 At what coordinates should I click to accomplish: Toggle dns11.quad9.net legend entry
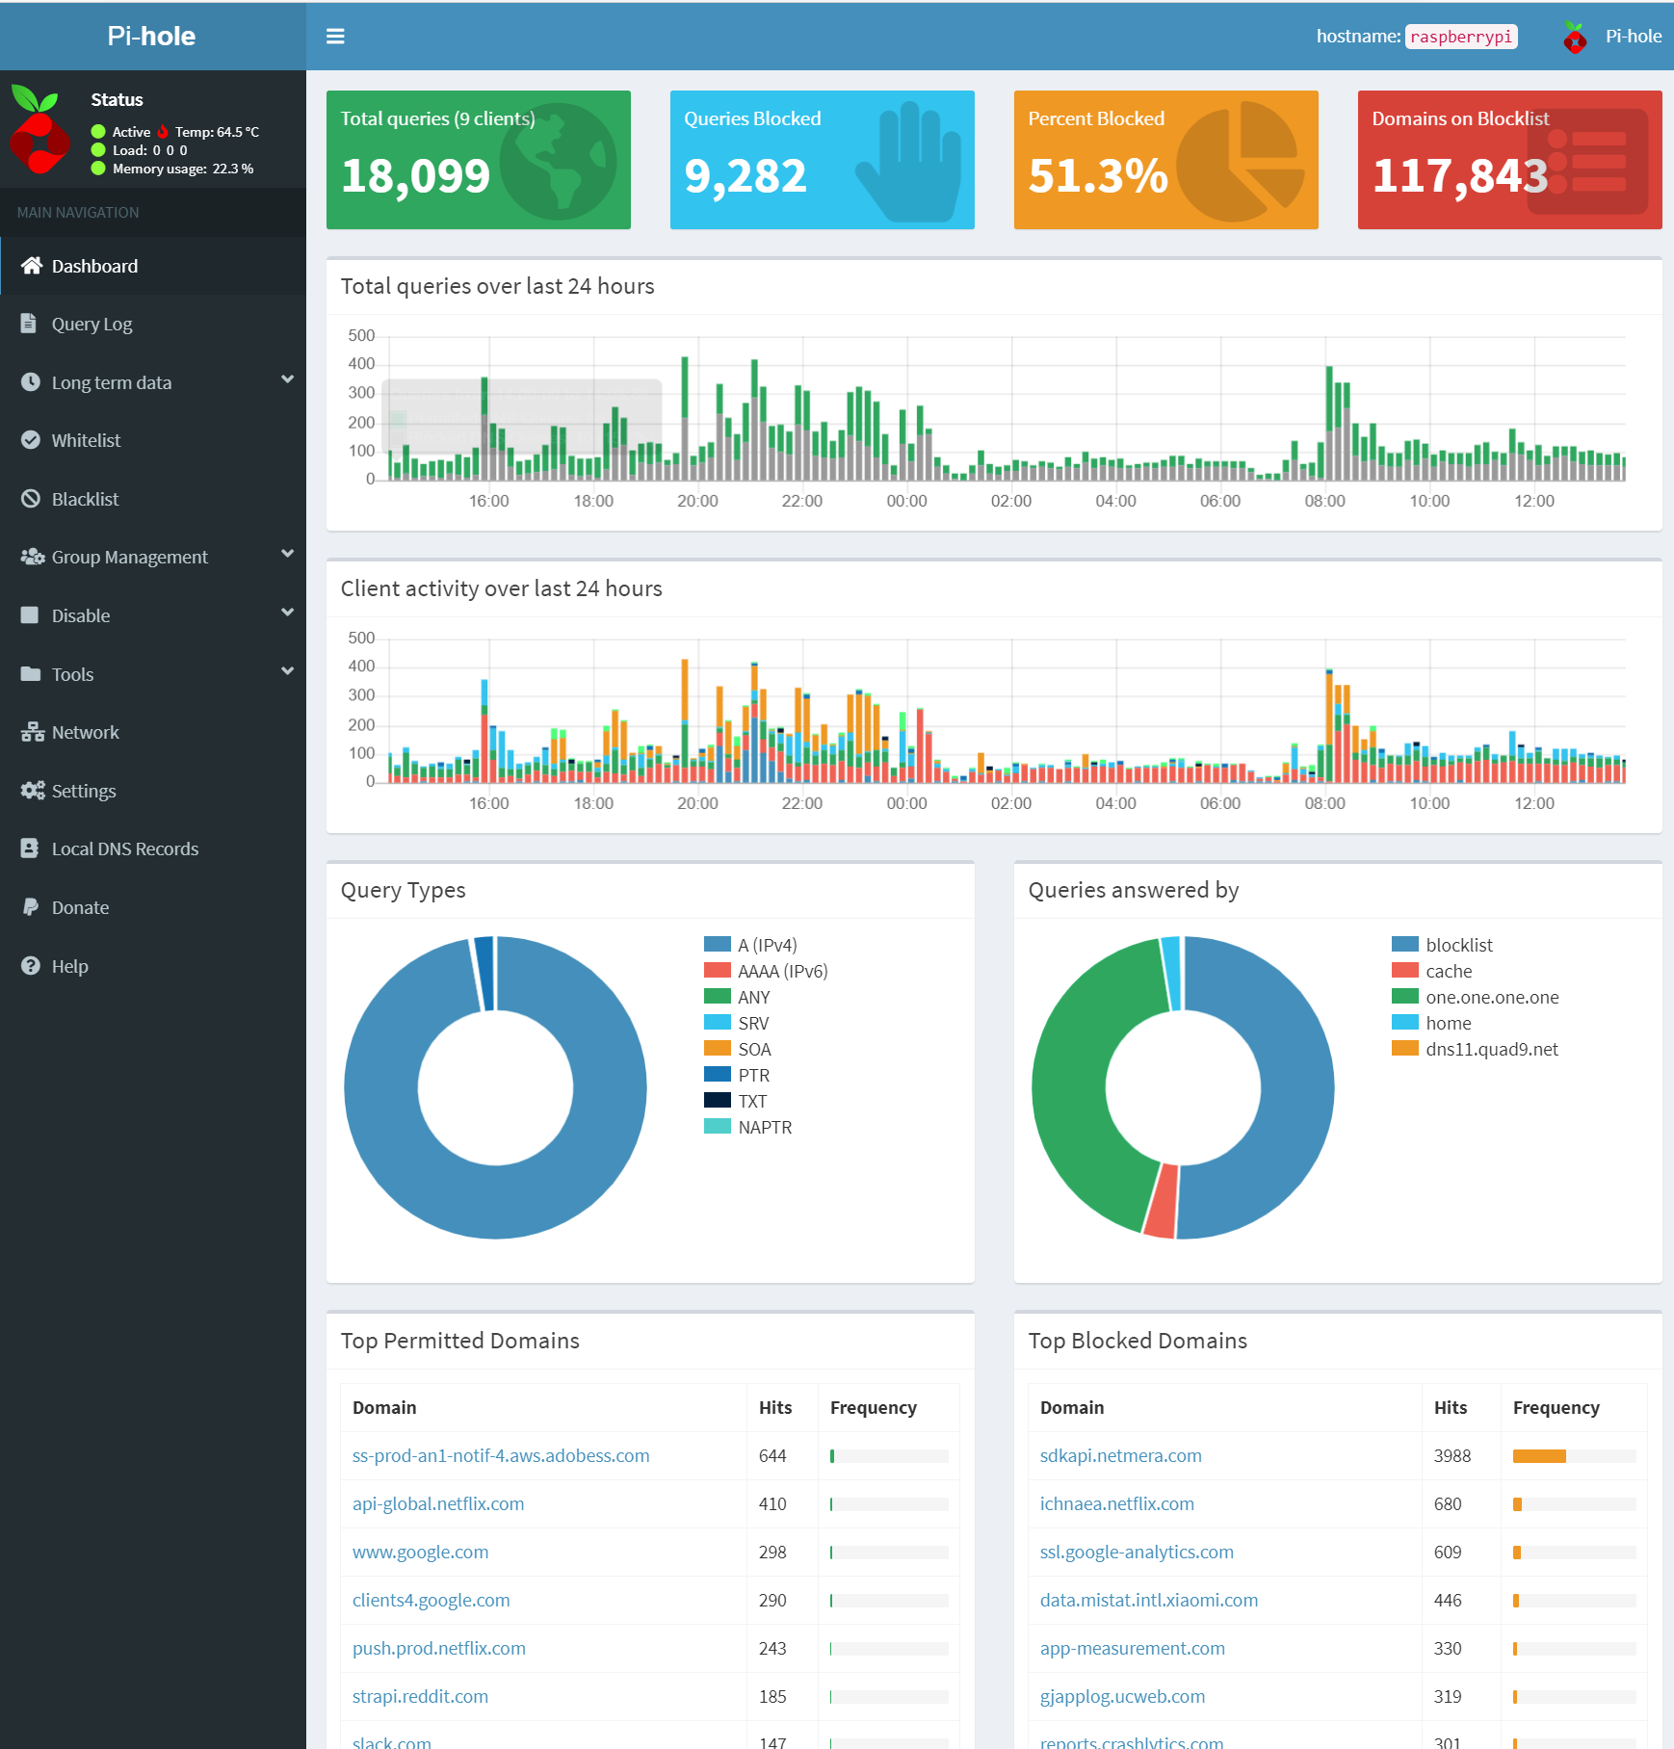coord(1476,1049)
